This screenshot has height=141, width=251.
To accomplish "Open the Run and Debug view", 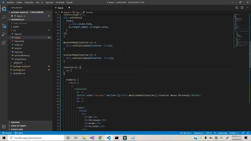I will (x=4, y=34).
